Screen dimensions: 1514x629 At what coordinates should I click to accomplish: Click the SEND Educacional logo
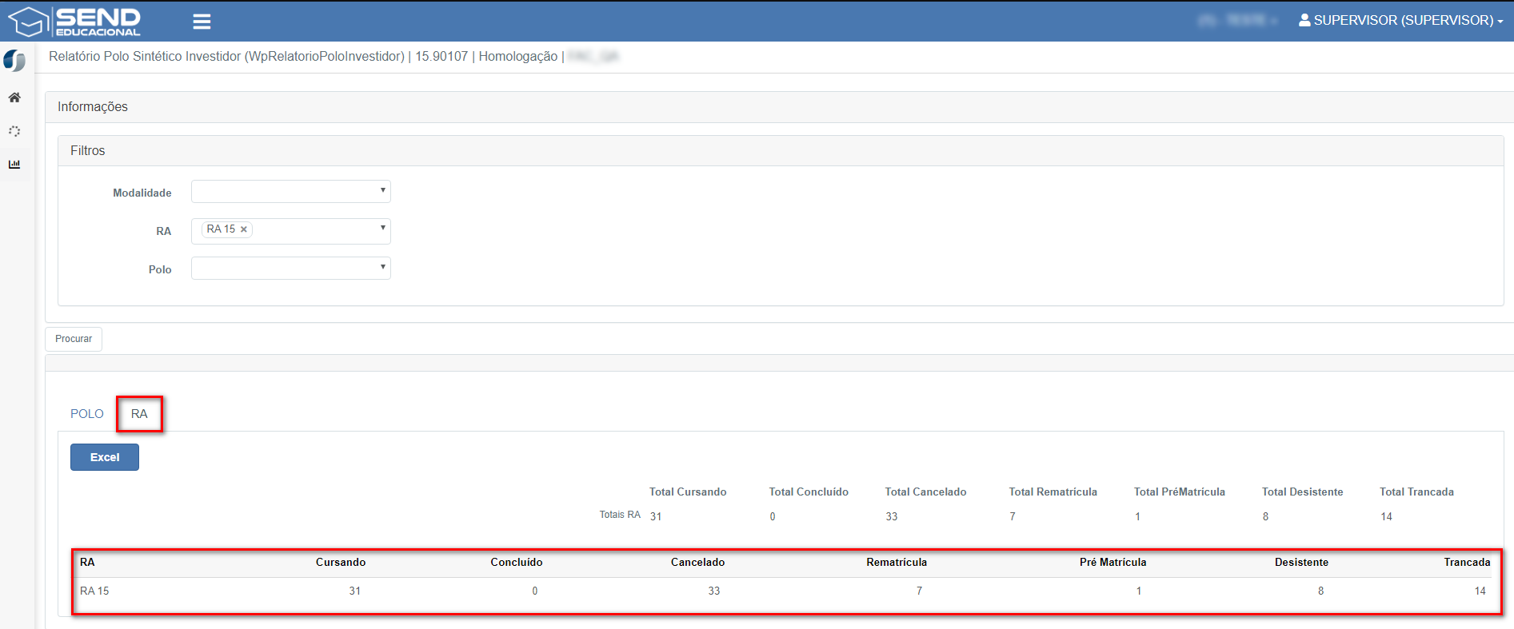[x=75, y=22]
